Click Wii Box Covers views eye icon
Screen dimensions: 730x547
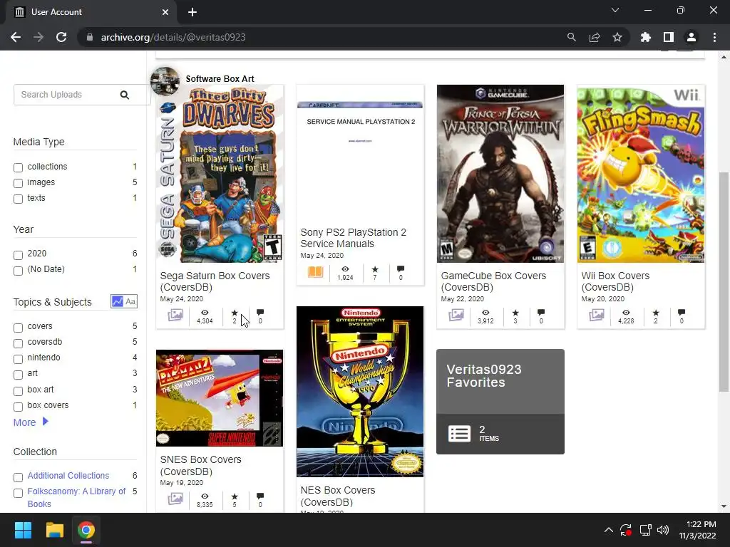(626, 313)
